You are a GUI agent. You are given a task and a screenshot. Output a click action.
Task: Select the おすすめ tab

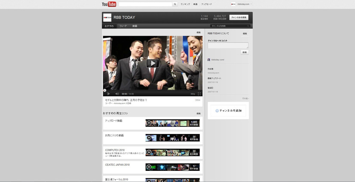click(109, 26)
